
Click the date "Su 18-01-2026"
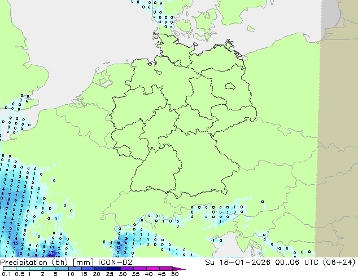point(238,262)
